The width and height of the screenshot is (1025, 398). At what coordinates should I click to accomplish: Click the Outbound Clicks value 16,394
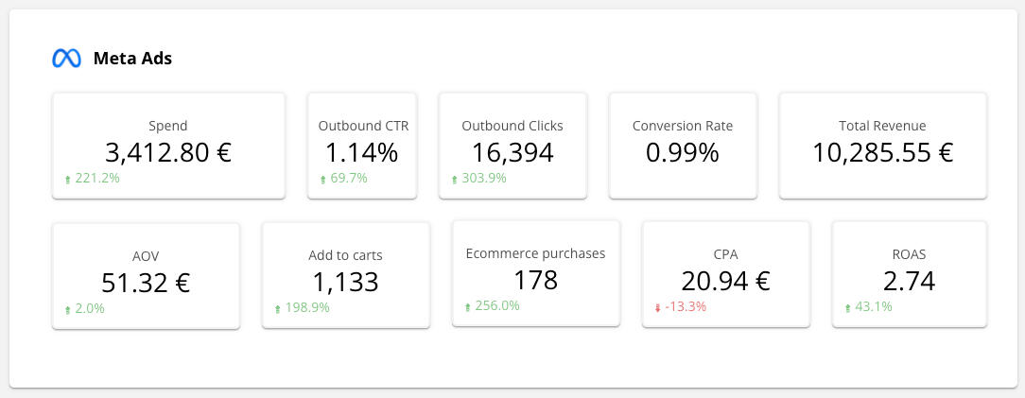[512, 151]
